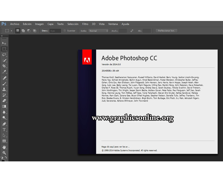223x182 pixels.
Task: Enable Add to selection mode
Action: click(x=23, y=31)
